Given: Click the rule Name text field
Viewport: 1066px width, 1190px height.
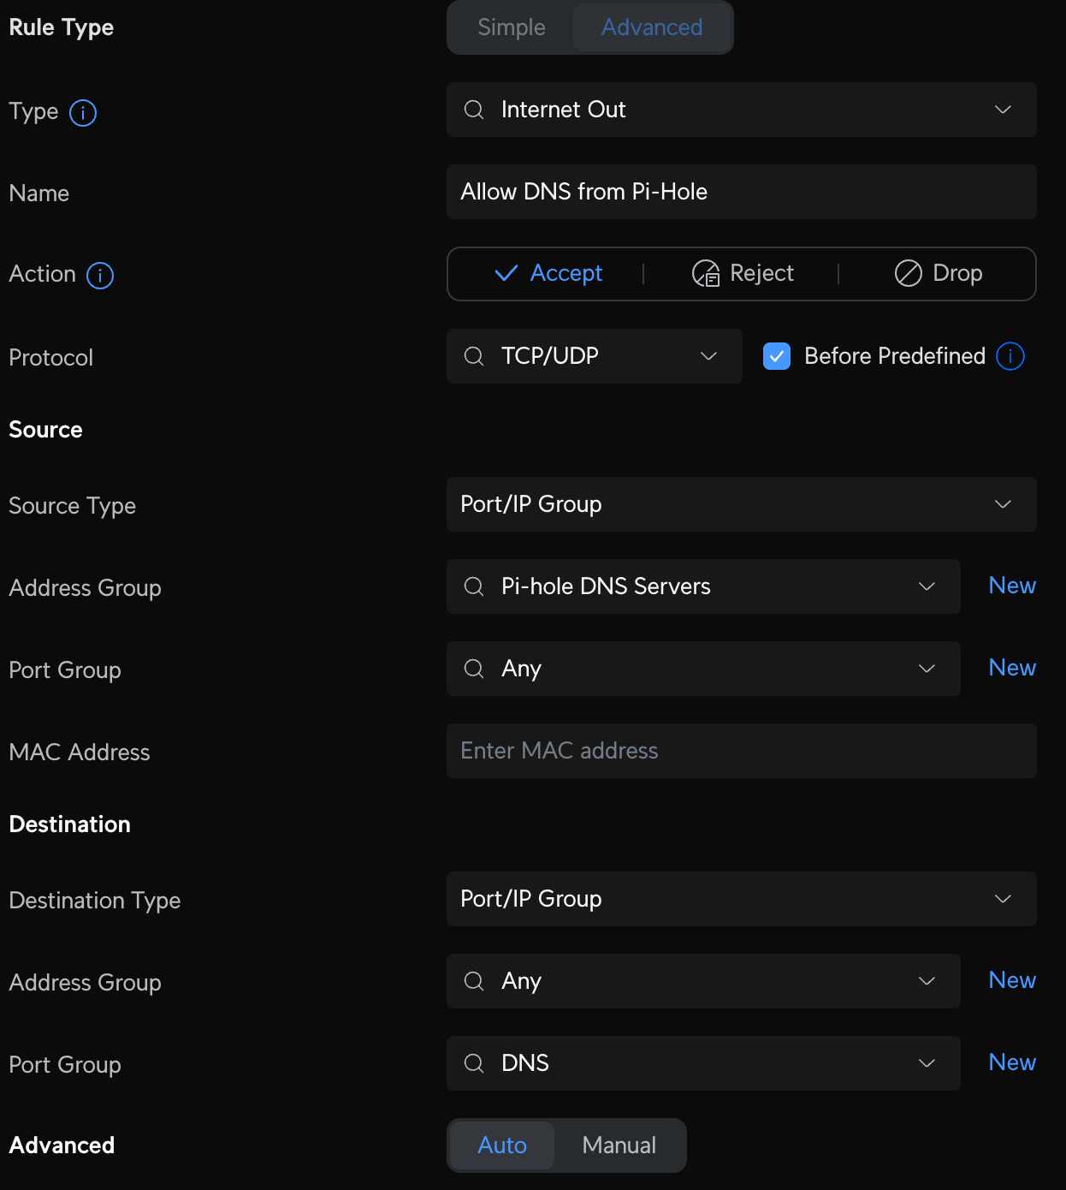Looking at the screenshot, I should 741,192.
